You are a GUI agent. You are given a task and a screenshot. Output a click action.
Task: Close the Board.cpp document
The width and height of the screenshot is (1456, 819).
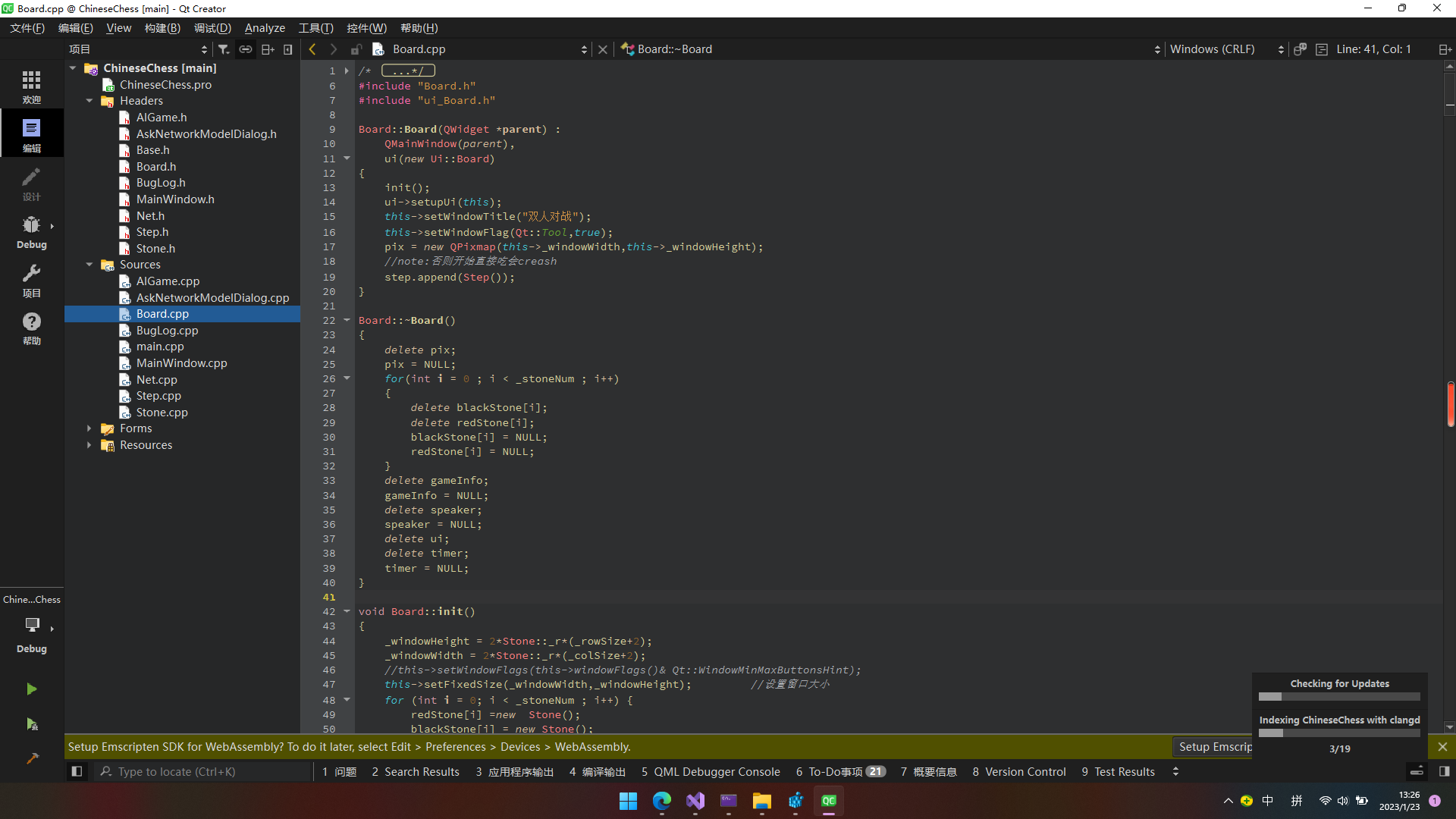(603, 49)
